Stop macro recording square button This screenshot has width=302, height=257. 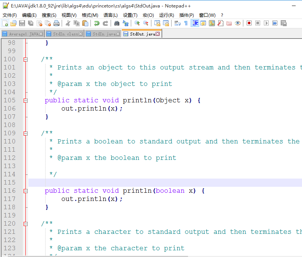[258, 23]
